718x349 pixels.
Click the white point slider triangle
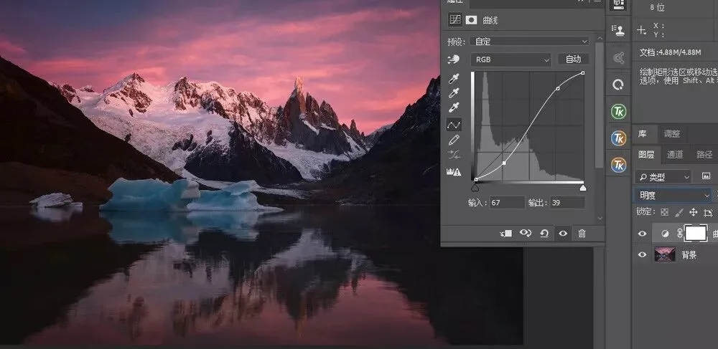pos(583,187)
